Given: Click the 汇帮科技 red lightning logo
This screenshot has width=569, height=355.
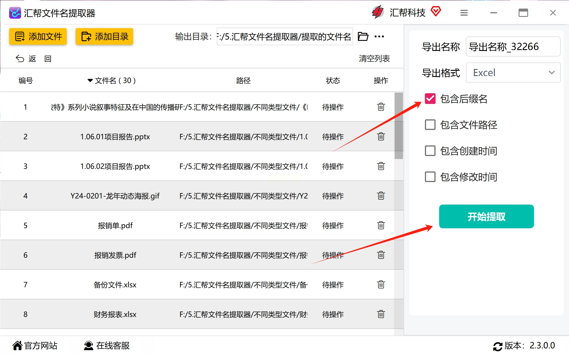Looking at the screenshot, I should tap(378, 12).
